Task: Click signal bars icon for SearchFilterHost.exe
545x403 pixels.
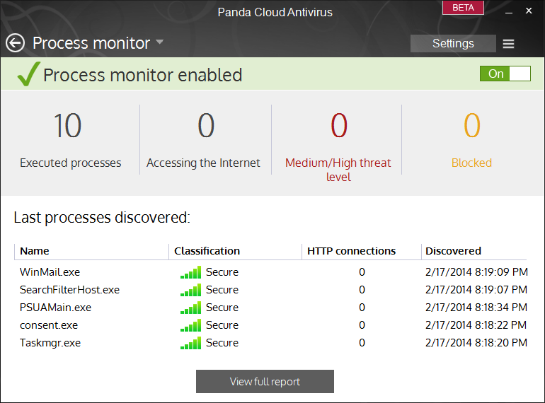Action: click(x=190, y=290)
